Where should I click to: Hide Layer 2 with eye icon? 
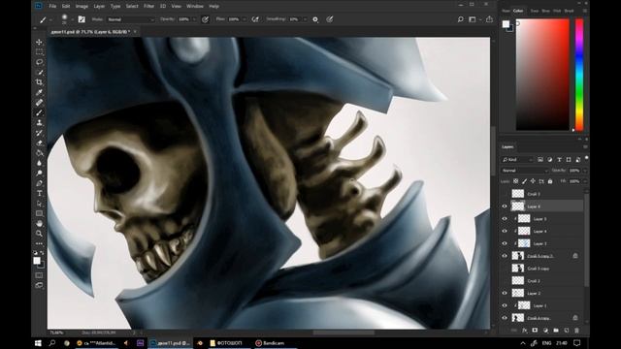click(505, 293)
